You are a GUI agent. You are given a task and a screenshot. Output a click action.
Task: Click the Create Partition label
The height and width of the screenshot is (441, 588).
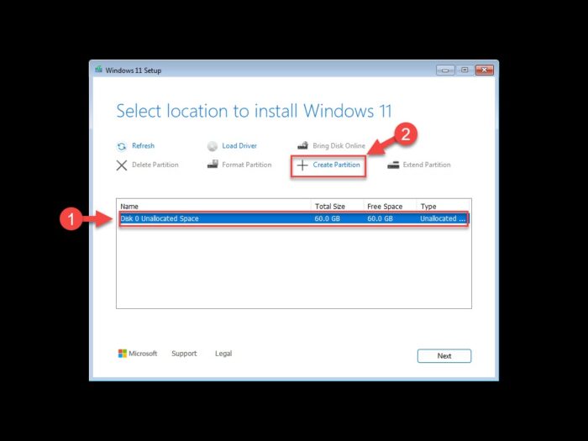336,165
